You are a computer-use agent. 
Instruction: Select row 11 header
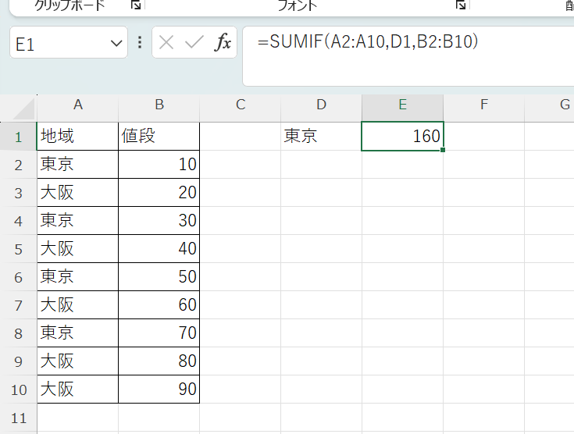point(18,417)
